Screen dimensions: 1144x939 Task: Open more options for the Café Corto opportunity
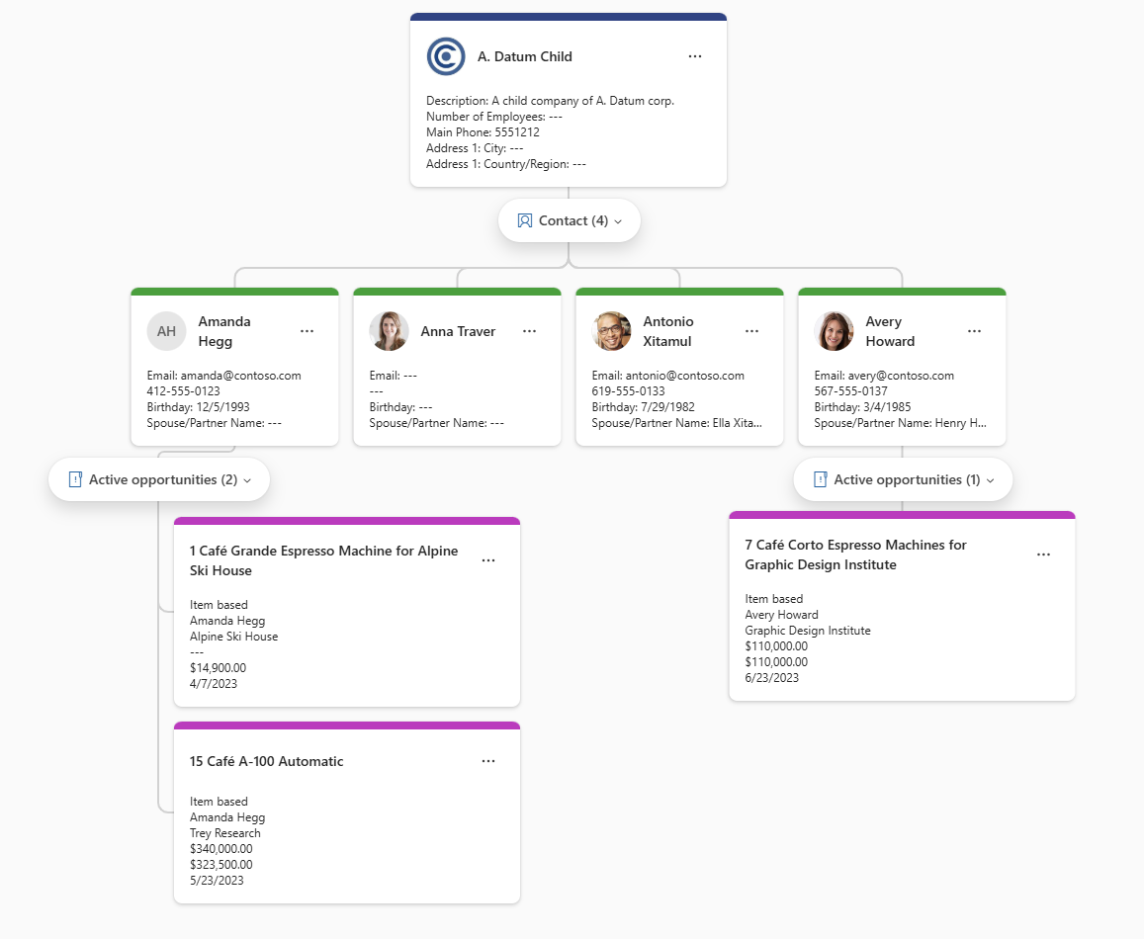[x=1043, y=555]
